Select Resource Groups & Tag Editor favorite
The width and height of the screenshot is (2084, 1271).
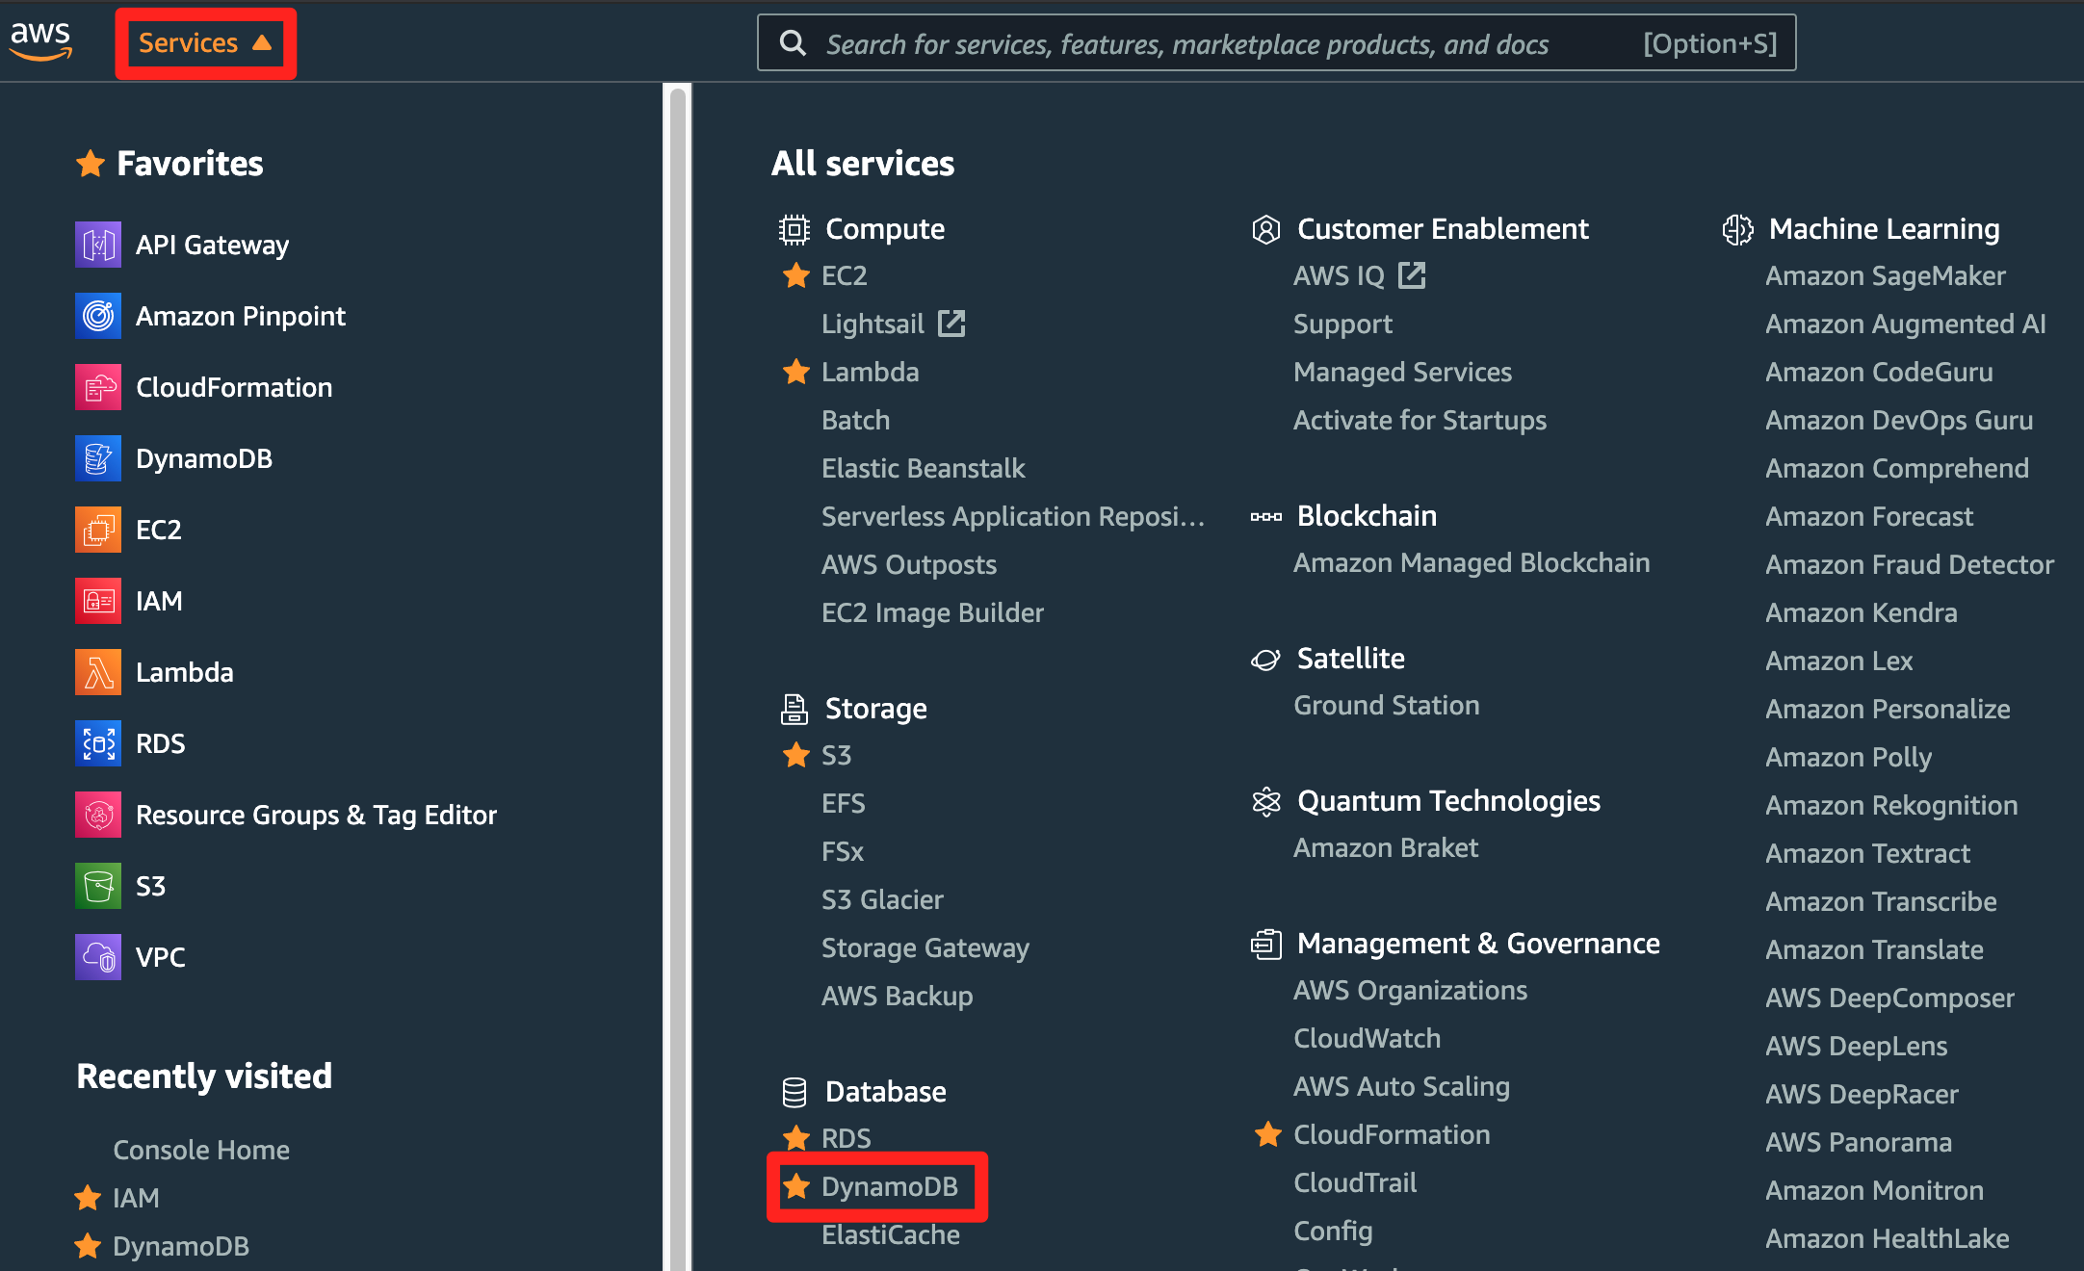[316, 815]
